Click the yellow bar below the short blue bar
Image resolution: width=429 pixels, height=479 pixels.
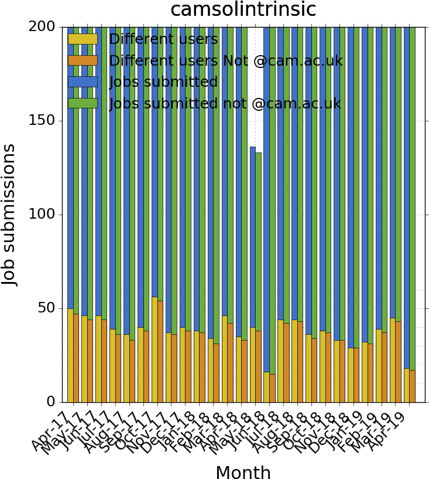coord(253,365)
